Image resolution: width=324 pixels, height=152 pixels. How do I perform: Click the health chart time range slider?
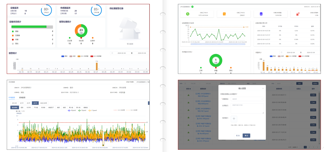218,44
